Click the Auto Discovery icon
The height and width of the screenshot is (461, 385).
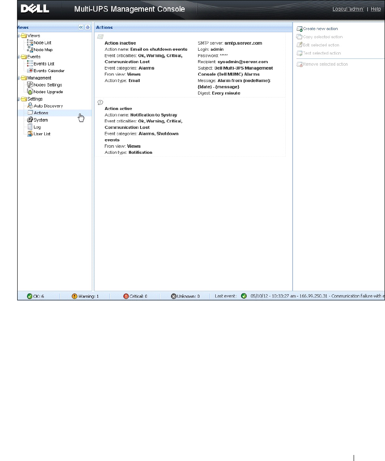30,106
